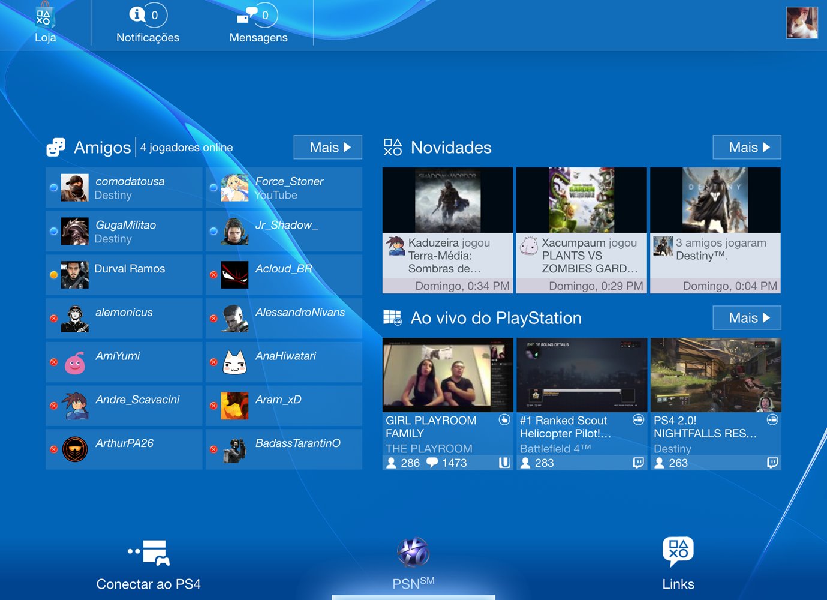Viewport: 827px width, 600px height.
Task: Open Mensagens label
Action: click(258, 37)
